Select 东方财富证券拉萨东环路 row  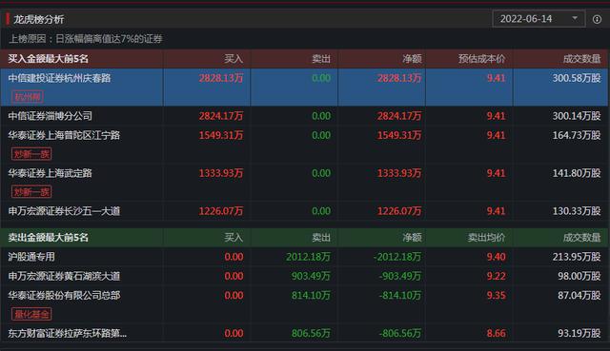coord(304,333)
